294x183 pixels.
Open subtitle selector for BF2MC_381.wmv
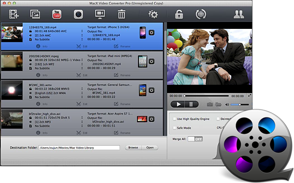82,97
